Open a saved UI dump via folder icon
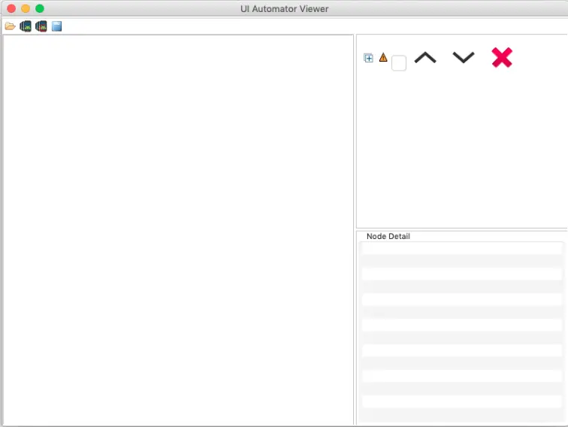Image resolution: width=568 pixels, height=427 pixels. (11, 26)
